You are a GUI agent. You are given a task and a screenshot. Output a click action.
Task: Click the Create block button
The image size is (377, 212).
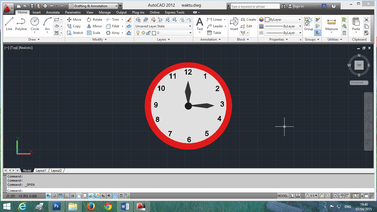[x=248, y=20]
